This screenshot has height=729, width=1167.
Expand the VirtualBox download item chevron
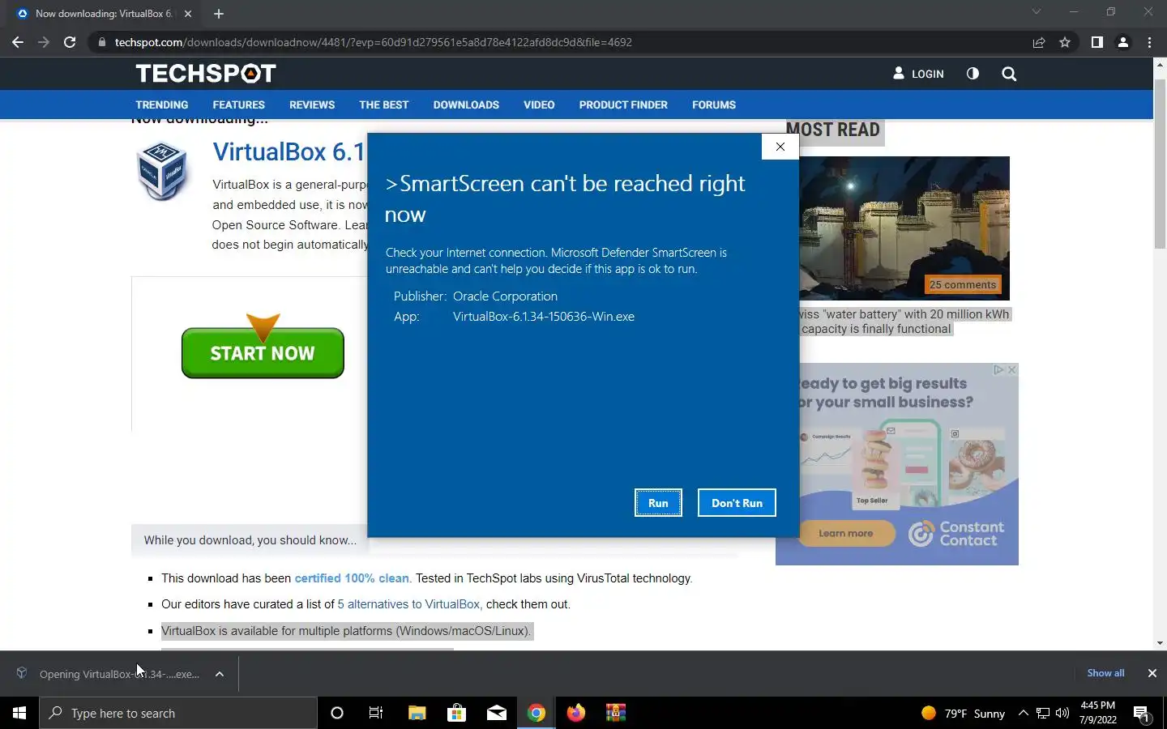click(x=220, y=674)
